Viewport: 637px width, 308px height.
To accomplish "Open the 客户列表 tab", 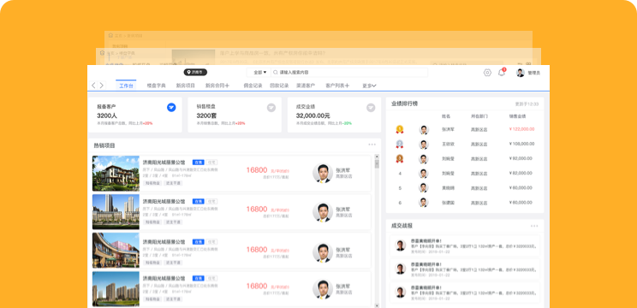I will pyautogui.click(x=335, y=86).
